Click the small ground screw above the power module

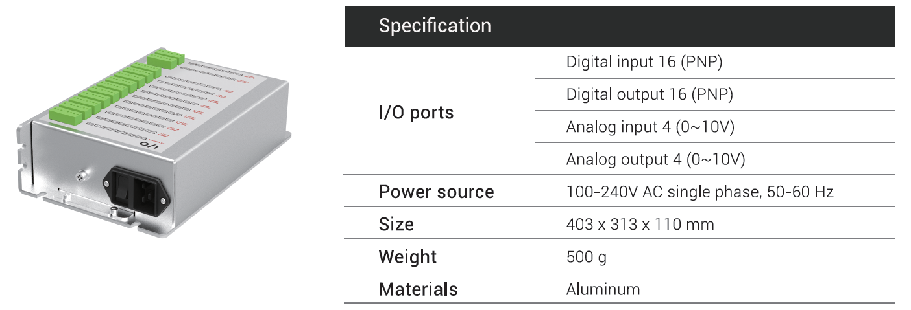pyautogui.click(x=81, y=175)
